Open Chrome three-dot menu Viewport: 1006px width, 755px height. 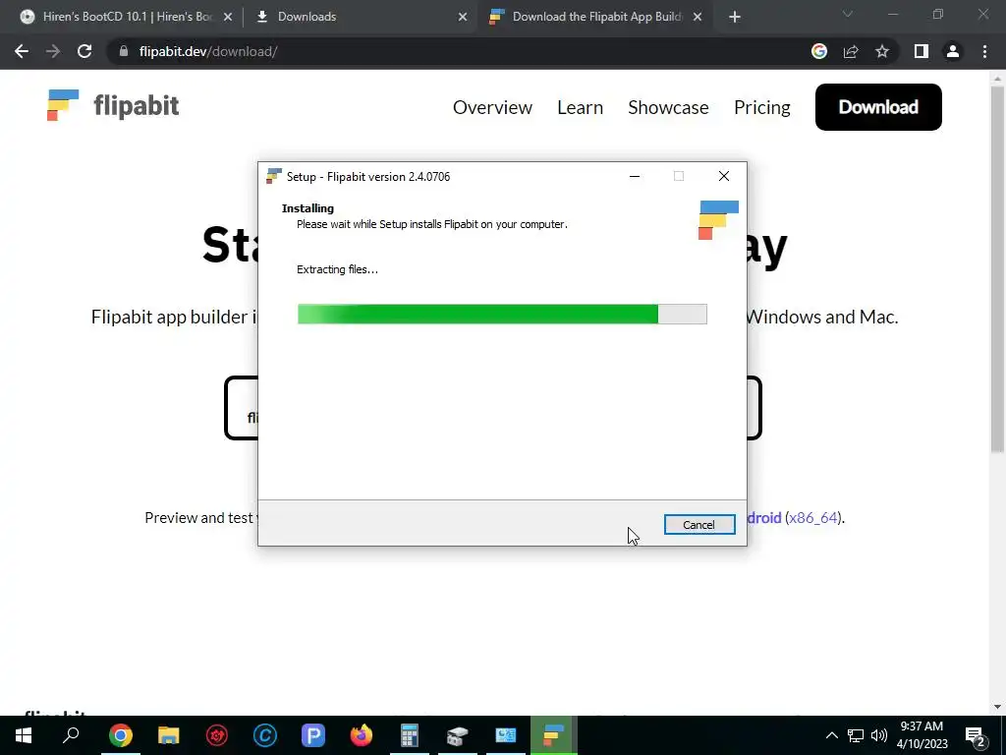click(x=984, y=51)
